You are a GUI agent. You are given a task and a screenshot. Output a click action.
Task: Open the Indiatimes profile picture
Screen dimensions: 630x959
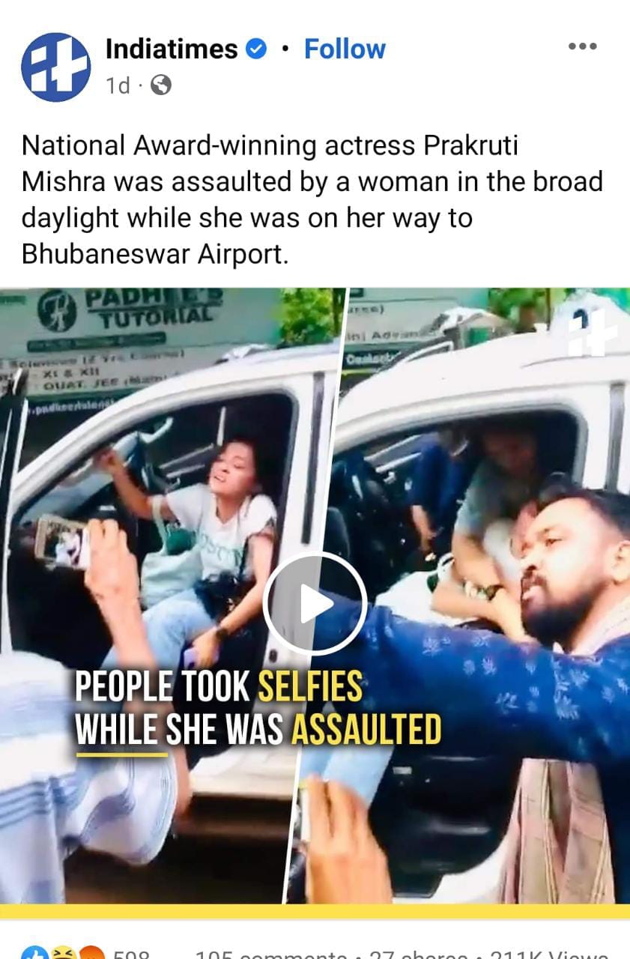click(55, 67)
